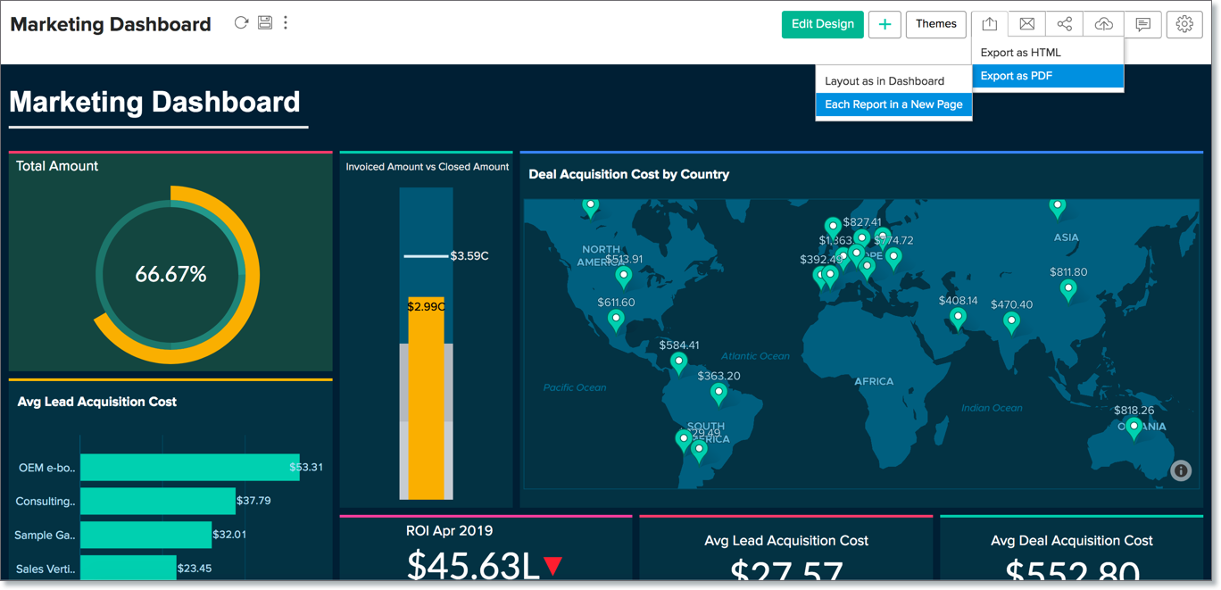
Task: Open settings with the gear icon
Action: [1184, 24]
